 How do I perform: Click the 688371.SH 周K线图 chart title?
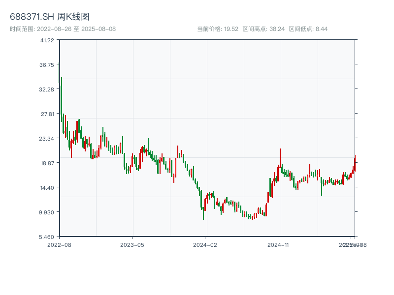pos(50,17)
